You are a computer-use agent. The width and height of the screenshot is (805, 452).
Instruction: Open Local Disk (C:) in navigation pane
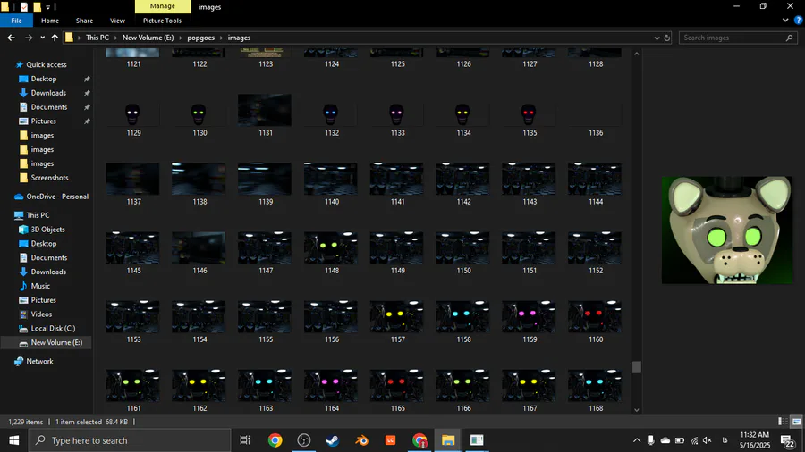click(x=53, y=329)
